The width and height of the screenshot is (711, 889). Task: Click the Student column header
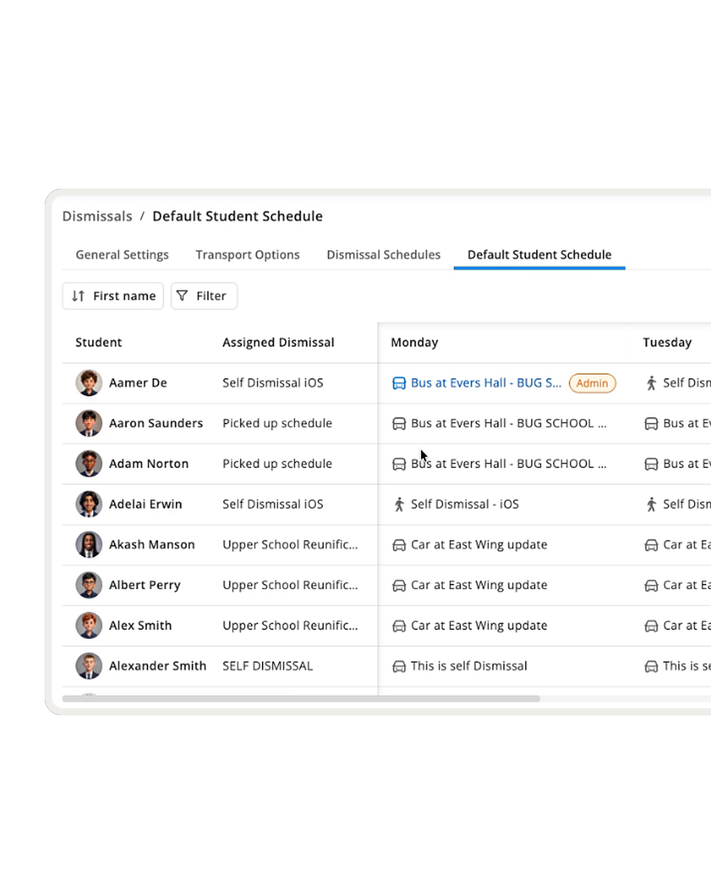(x=99, y=343)
